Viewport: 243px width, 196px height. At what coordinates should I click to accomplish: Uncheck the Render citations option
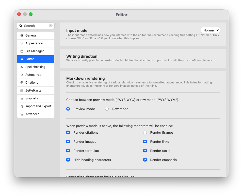68,132
